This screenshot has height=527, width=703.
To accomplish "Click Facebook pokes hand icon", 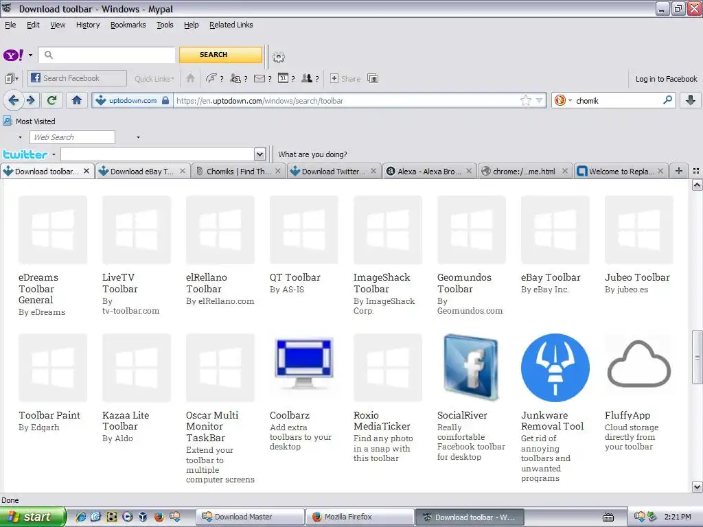I will pyautogui.click(x=211, y=78).
